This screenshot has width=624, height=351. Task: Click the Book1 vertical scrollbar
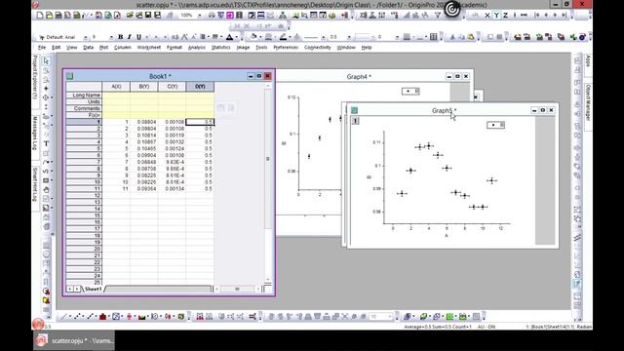(x=268, y=183)
